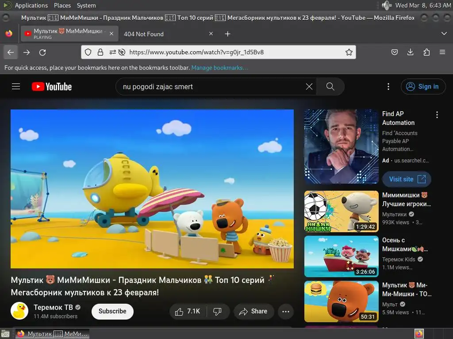Viewport: 453px width, 339px height.
Task: Open the ad options three-dot menu
Action: tap(437, 115)
